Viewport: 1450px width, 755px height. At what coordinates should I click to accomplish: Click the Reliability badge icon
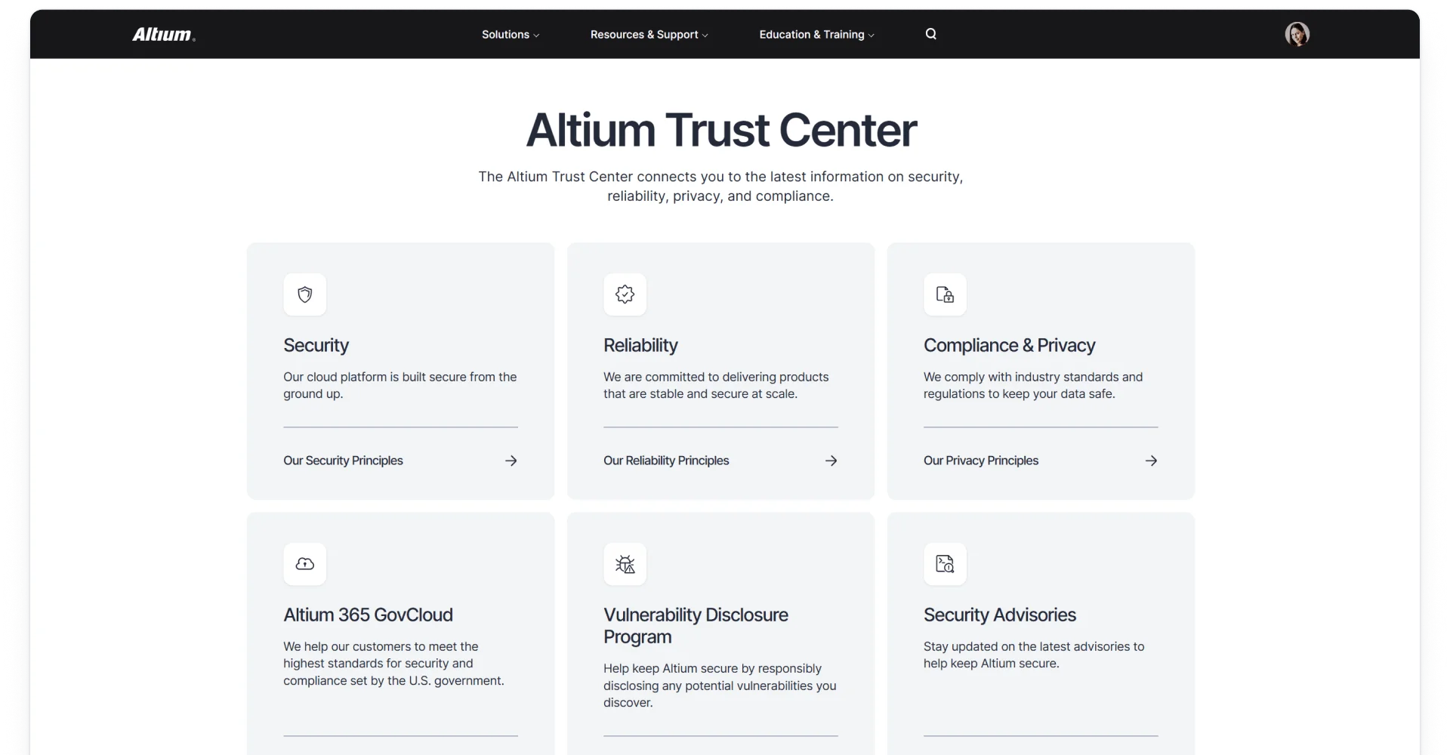[x=625, y=294]
